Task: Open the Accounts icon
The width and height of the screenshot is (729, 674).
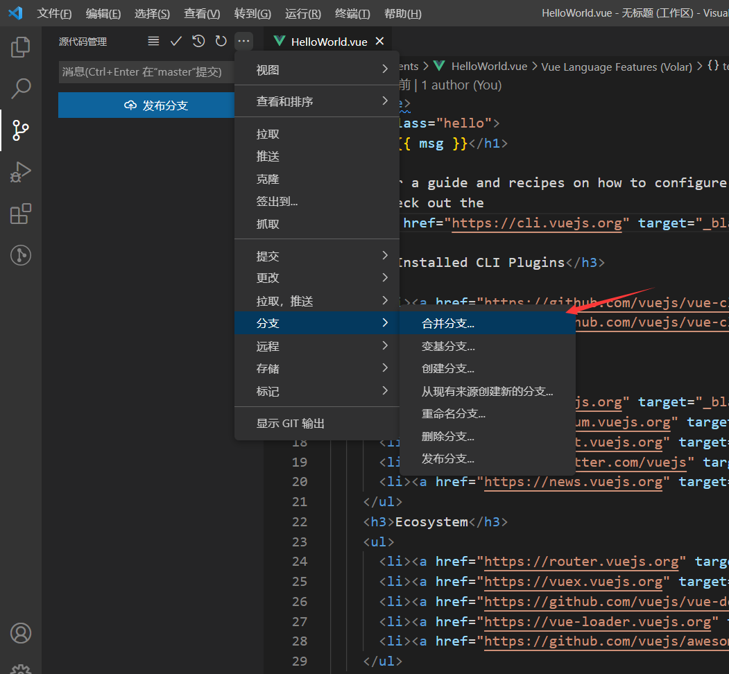Action: pyautogui.click(x=20, y=633)
